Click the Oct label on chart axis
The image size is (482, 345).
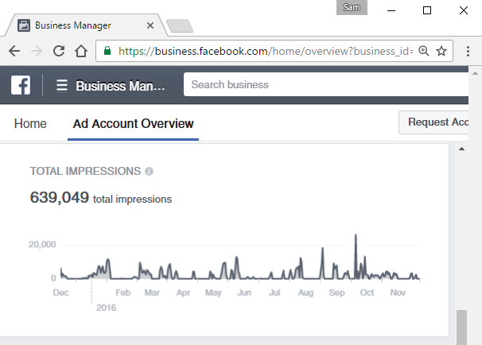coord(367,293)
